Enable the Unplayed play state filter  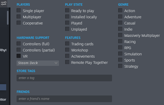click(67, 29)
